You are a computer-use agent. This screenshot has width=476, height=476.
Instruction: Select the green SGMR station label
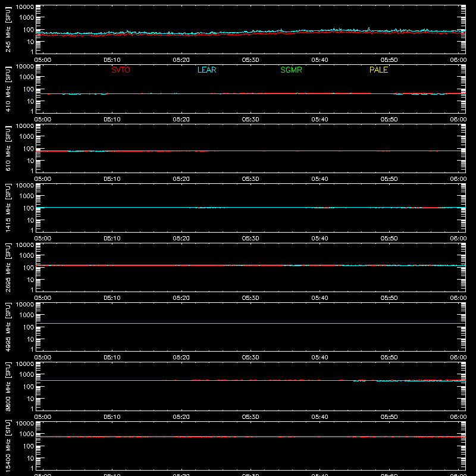tap(291, 70)
